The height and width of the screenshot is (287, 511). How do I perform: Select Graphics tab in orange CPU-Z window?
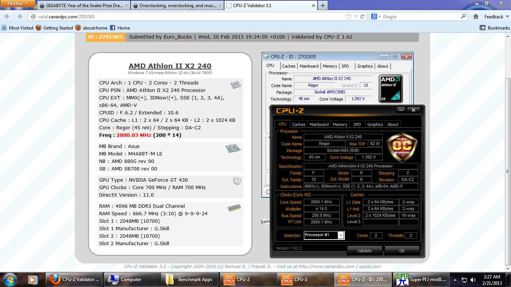(375, 124)
